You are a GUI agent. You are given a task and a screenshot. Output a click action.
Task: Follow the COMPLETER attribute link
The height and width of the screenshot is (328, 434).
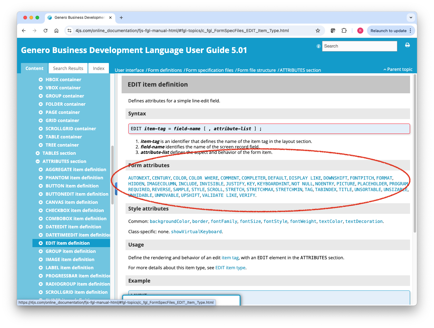pyautogui.click(x=254, y=178)
